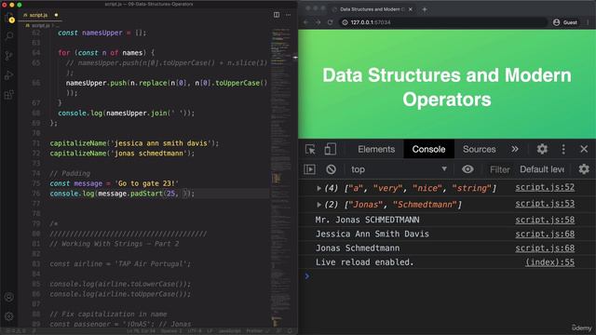Open the script.js:58 source link
Viewport: 596px width, 335px height.
pyautogui.click(x=545, y=220)
